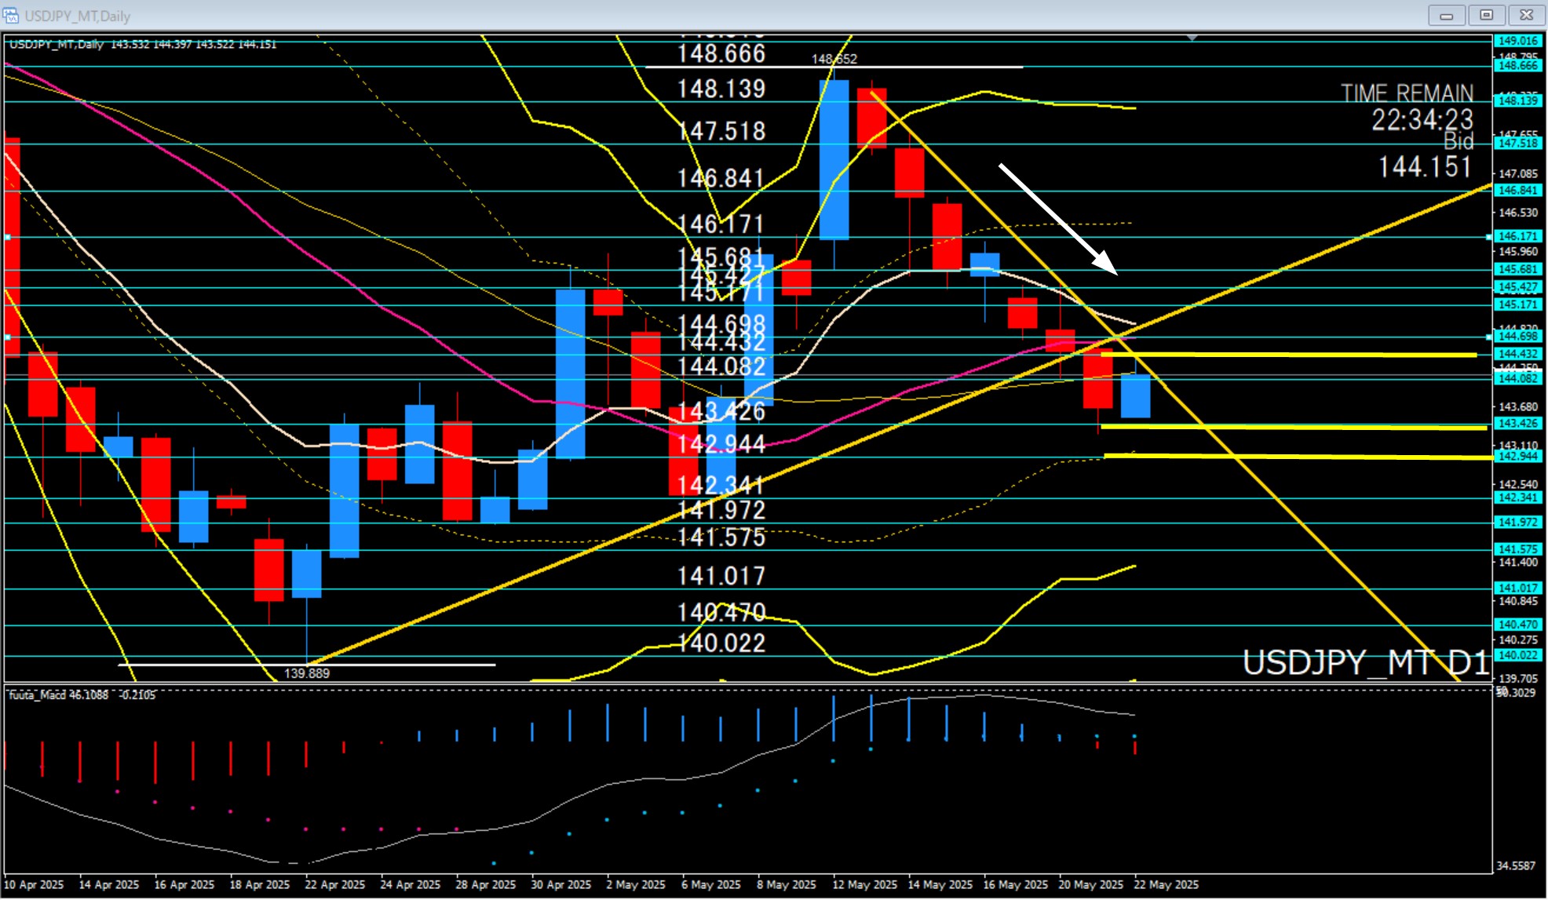Image resolution: width=1548 pixels, height=900 pixels.
Task: Click the 30 Apr 2025 date on the time axis
Action: (561, 884)
